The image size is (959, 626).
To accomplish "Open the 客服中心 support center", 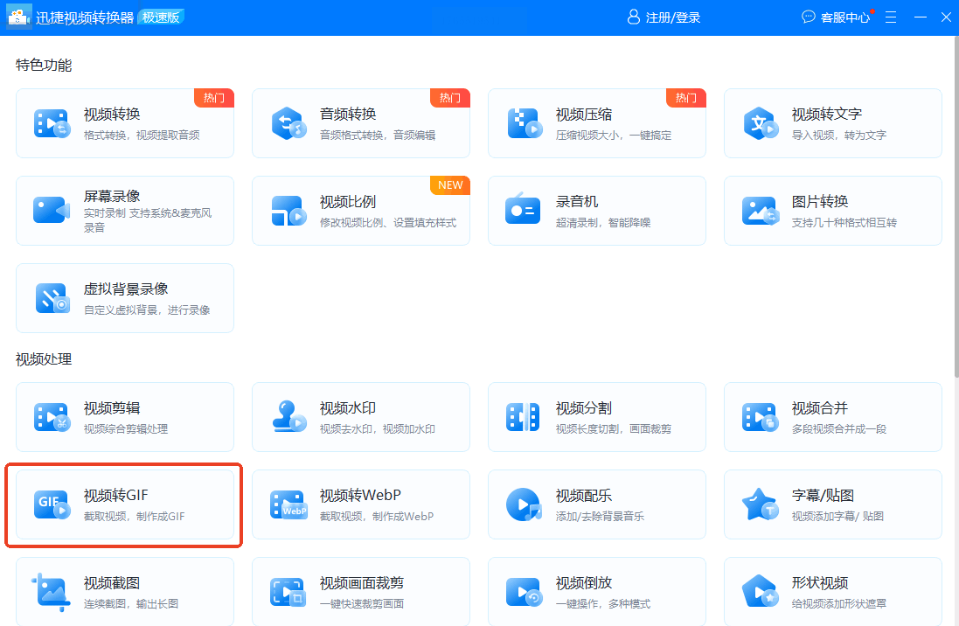I will coord(836,17).
